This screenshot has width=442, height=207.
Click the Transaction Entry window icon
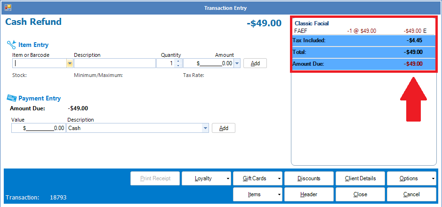pyautogui.click(x=8, y=8)
